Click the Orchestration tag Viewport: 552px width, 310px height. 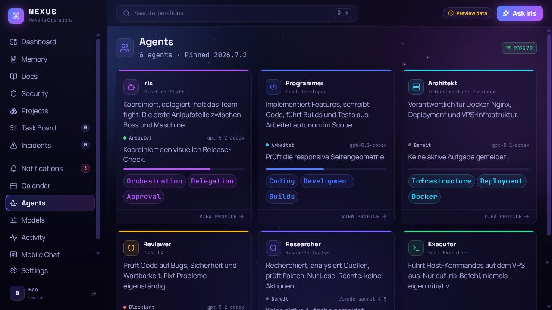pos(154,181)
